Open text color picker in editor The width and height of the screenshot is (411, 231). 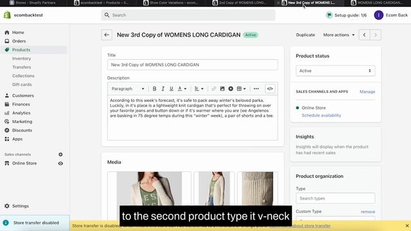(x=182, y=89)
